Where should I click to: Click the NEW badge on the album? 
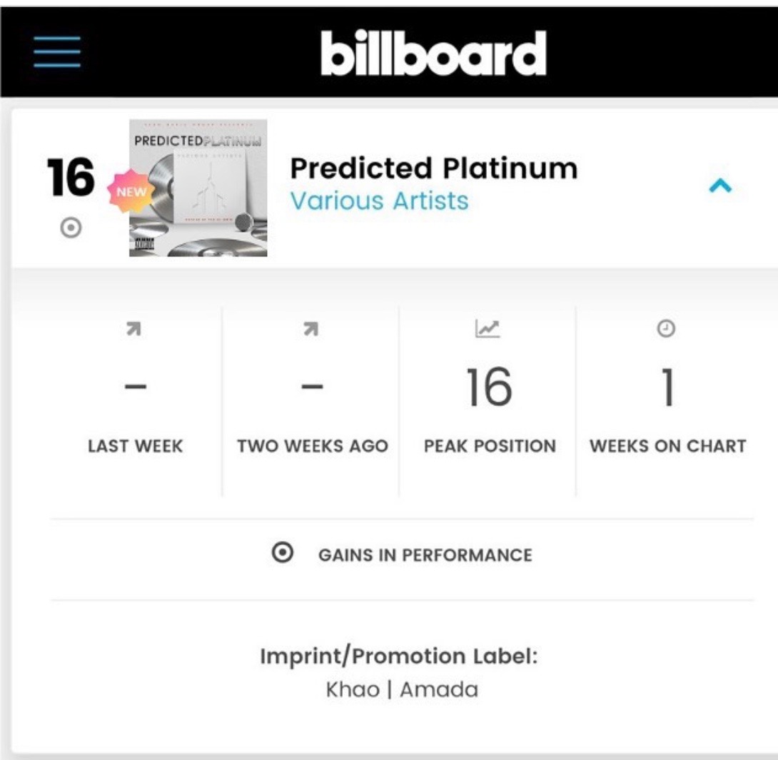tap(131, 192)
